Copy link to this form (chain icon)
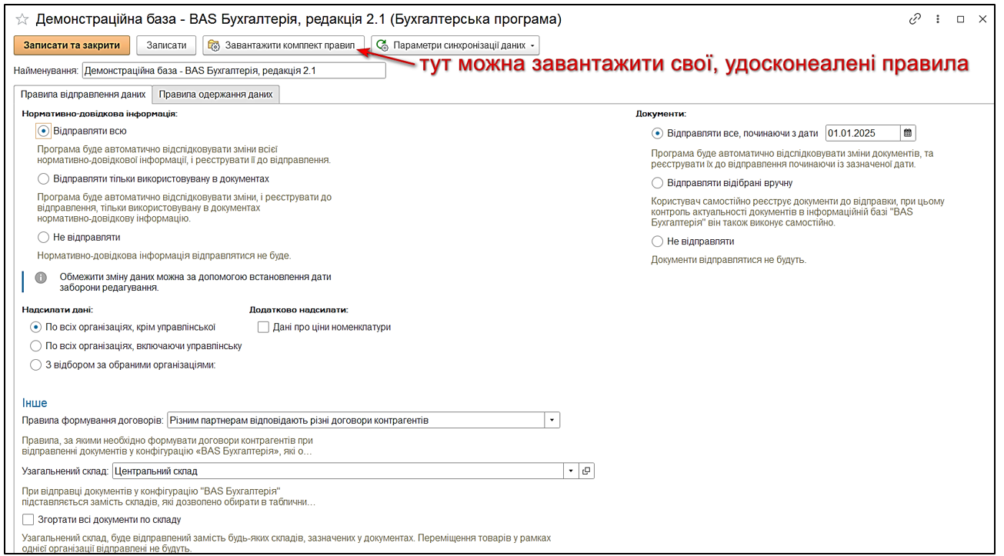 click(916, 19)
